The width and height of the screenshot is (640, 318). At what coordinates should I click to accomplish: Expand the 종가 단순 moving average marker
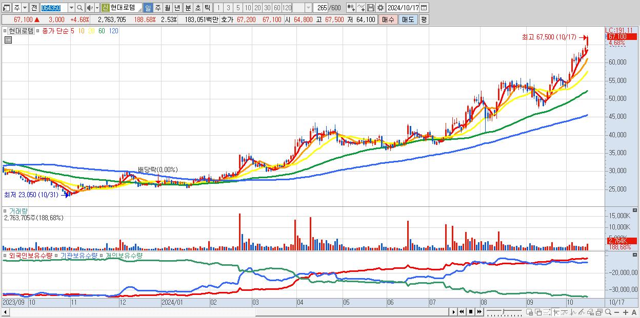pos(37,31)
